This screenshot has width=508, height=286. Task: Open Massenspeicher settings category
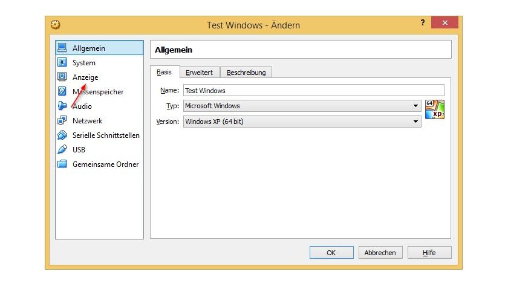[x=99, y=92]
